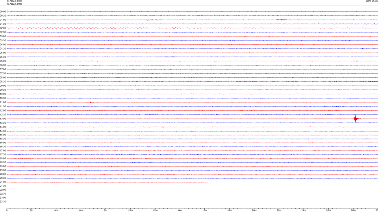Select the 18:00 time label
The height and width of the screenshot is (212, 378).
tap(3, 159)
